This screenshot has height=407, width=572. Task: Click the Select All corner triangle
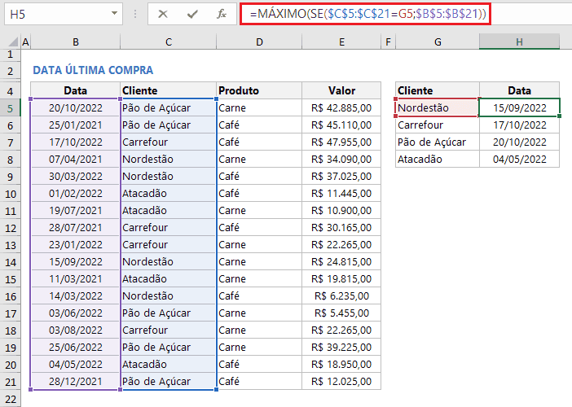pos(10,42)
